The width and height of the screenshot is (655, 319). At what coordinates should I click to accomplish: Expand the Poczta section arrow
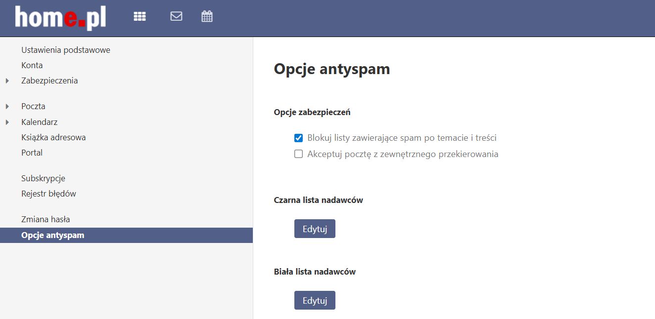(x=7, y=107)
